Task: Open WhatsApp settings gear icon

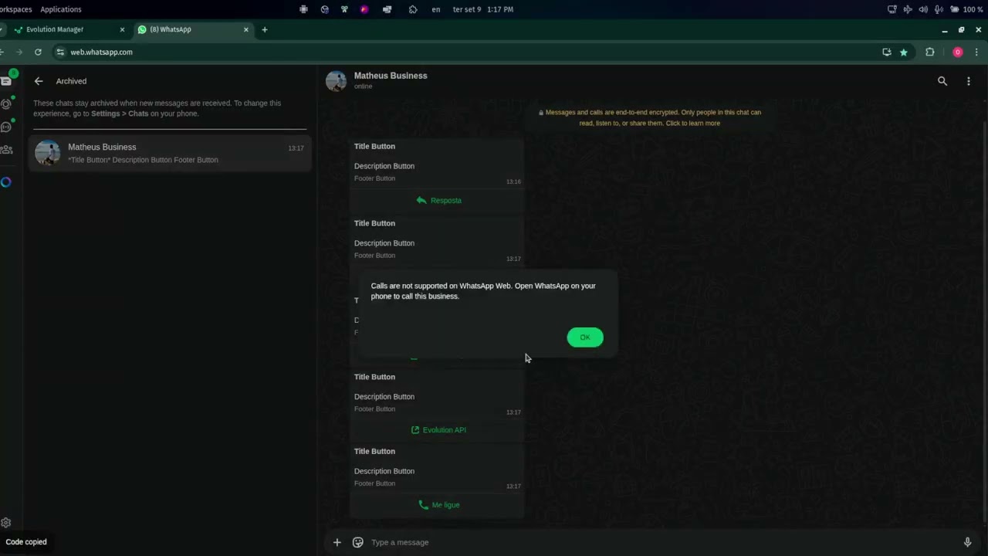Action: pos(6,523)
